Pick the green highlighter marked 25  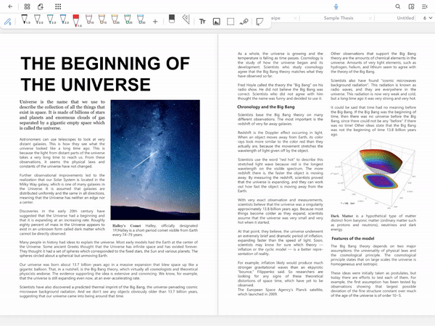pos(128,20)
